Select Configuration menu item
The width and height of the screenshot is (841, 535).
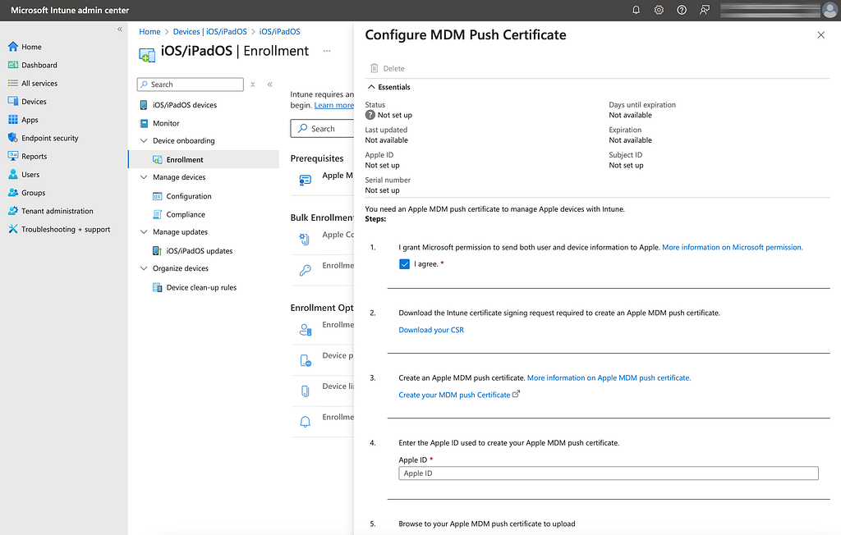[188, 195]
